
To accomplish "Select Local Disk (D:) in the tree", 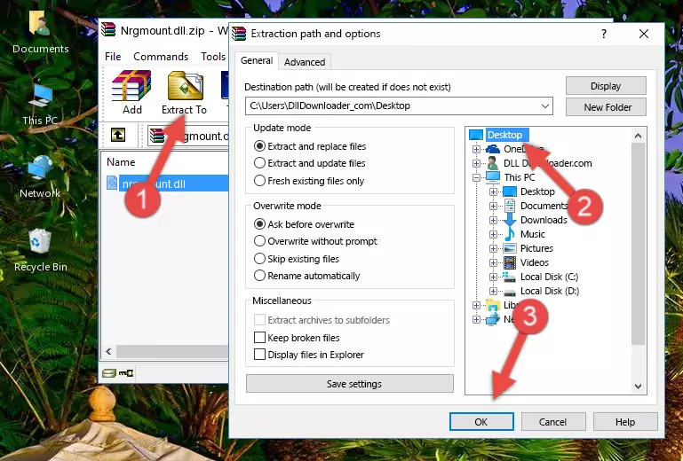I will coord(550,291).
